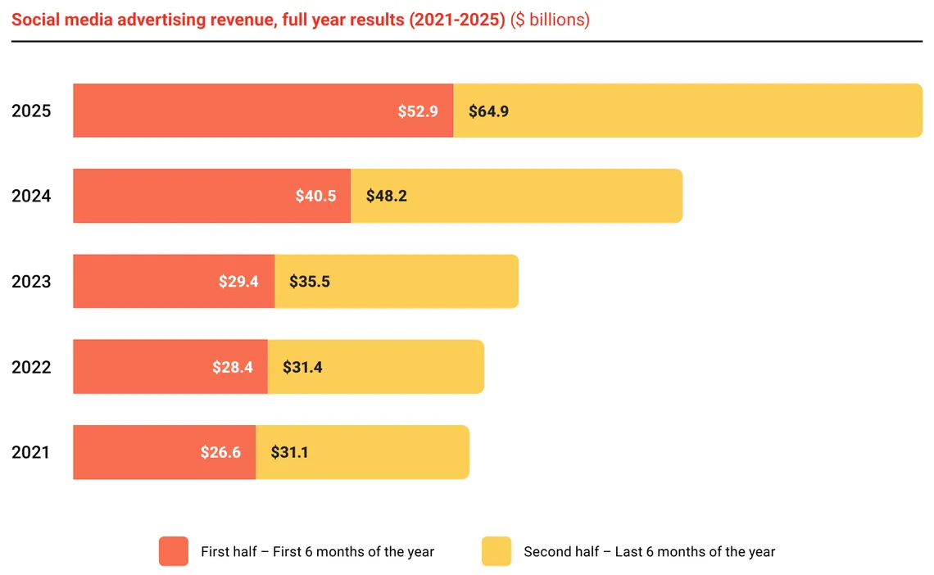Click the yellow Second half legend swatch
Viewport: 934px width, 575px height.
click(x=496, y=551)
